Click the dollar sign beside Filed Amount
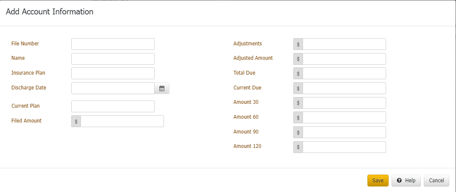Image resolution: width=456 pixels, height=192 pixels. tap(76, 121)
